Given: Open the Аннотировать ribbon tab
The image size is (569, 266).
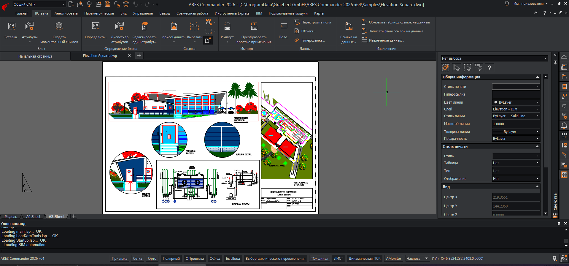Looking at the screenshot, I should point(66,13).
